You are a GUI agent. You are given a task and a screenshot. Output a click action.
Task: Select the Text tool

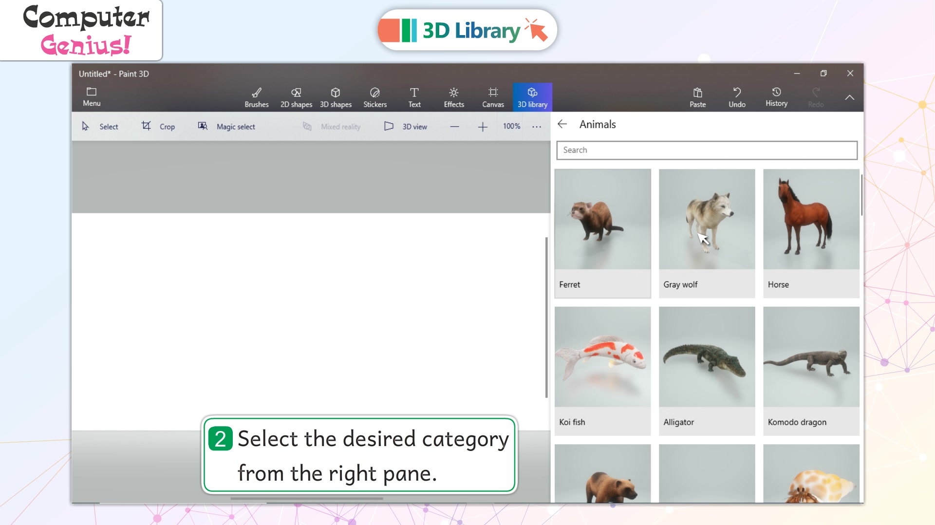(x=414, y=97)
